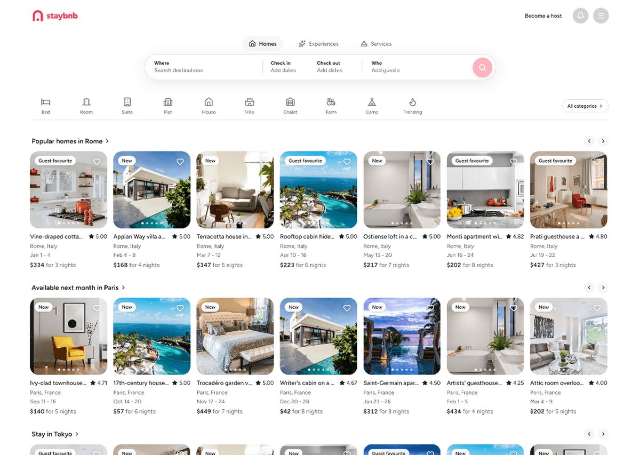Open Available next month in Paris

[x=78, y=288]
